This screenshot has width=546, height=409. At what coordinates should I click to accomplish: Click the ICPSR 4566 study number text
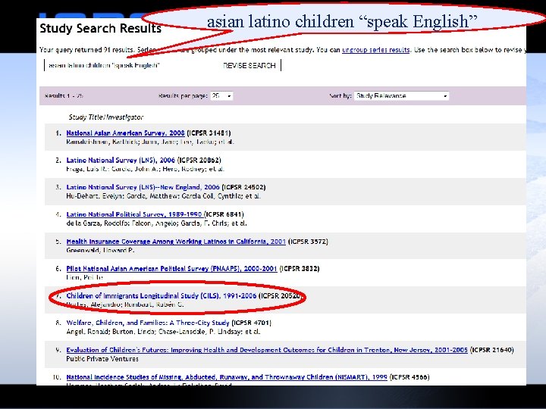click(409, 377)
